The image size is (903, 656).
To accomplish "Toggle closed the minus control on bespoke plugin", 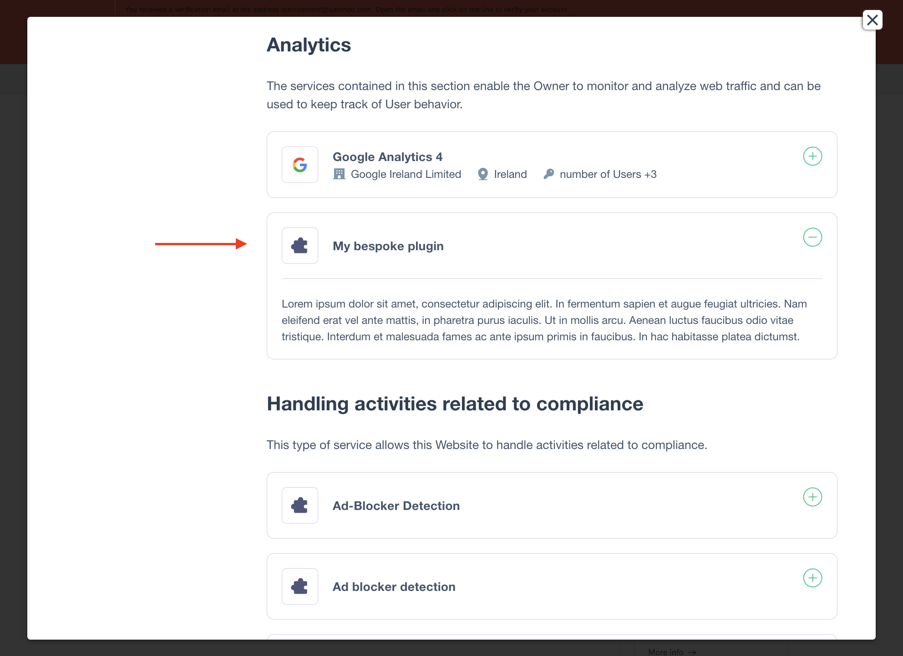I will click(x=813, y=237).
